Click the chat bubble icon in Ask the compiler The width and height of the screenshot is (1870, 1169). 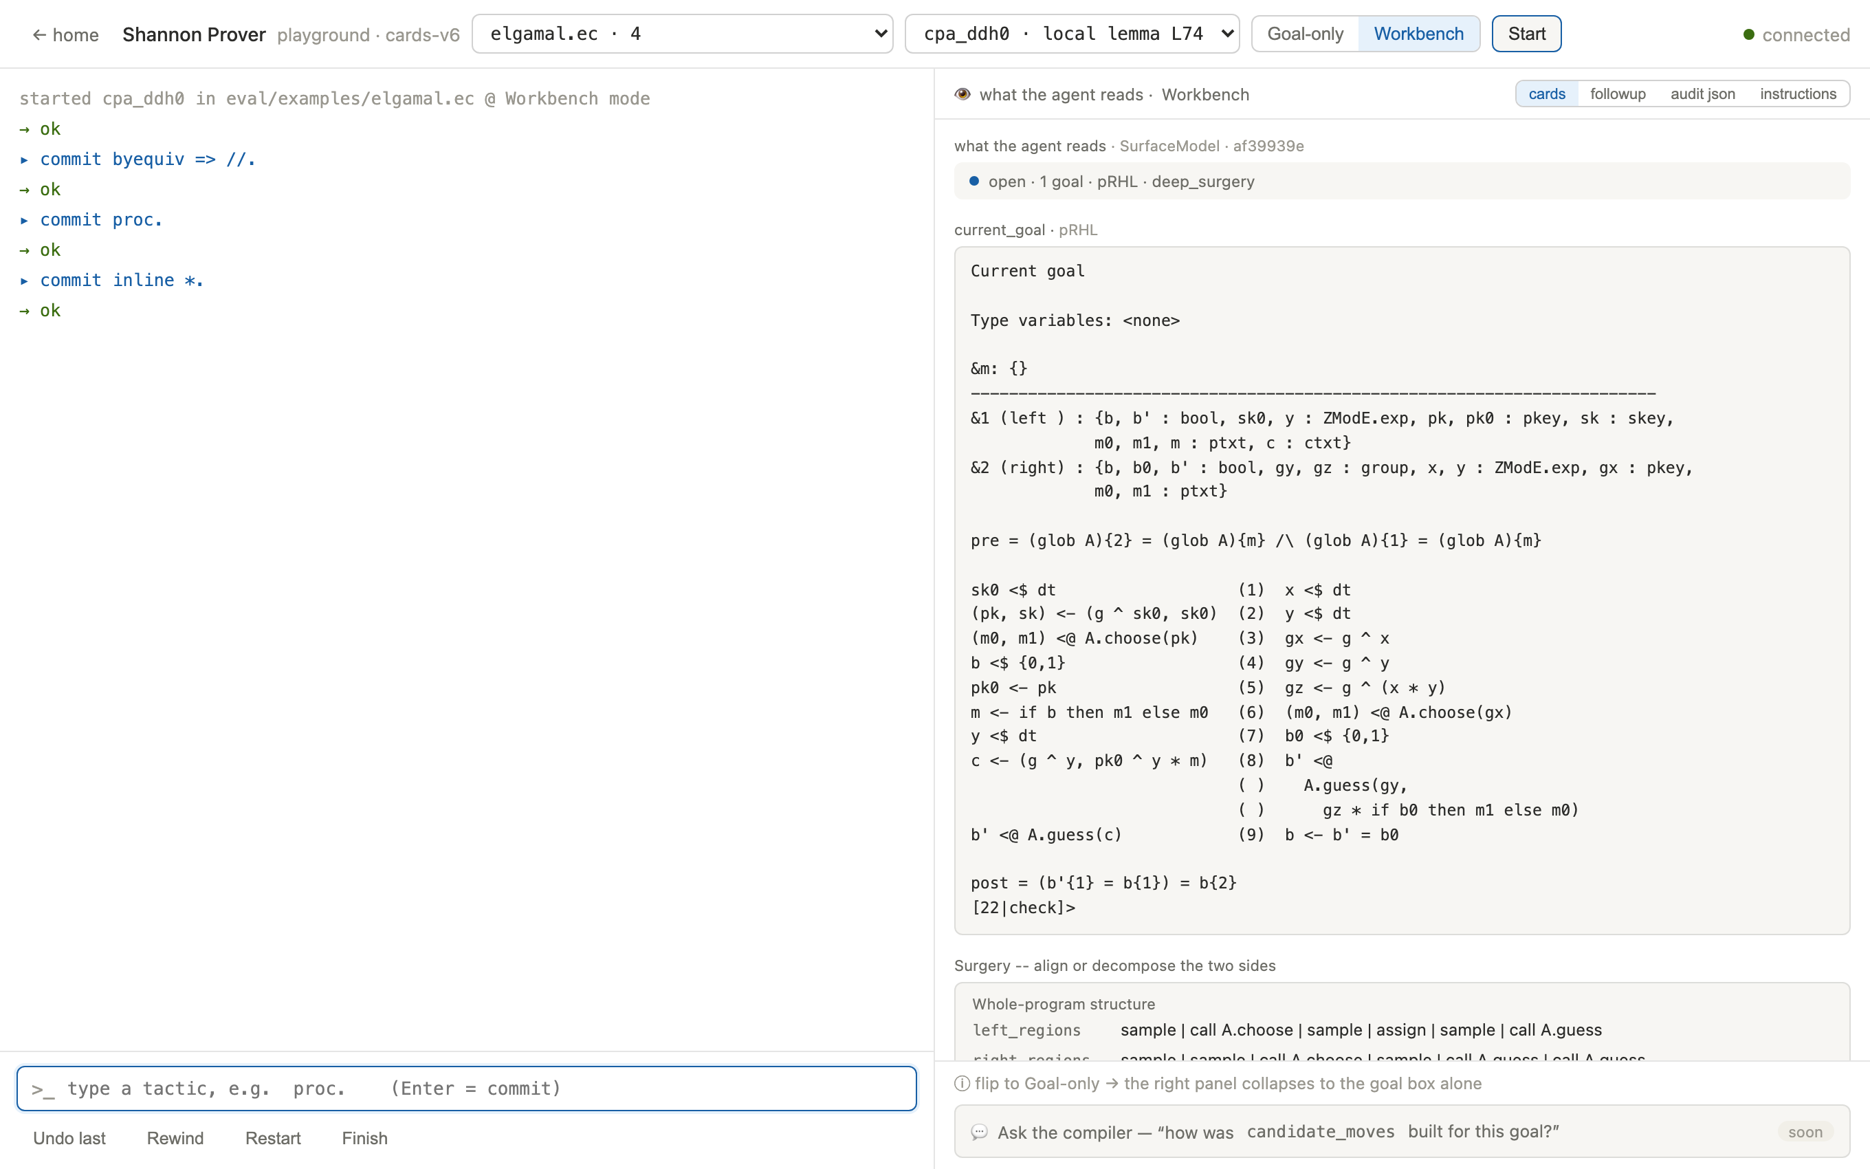pos(979,1132)
